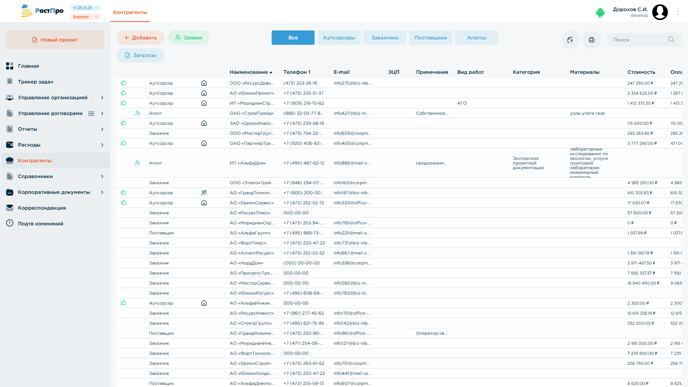Click АО «СпектрГрупп» name cell
Screen dimensions: 688x387
pos(250,323)
